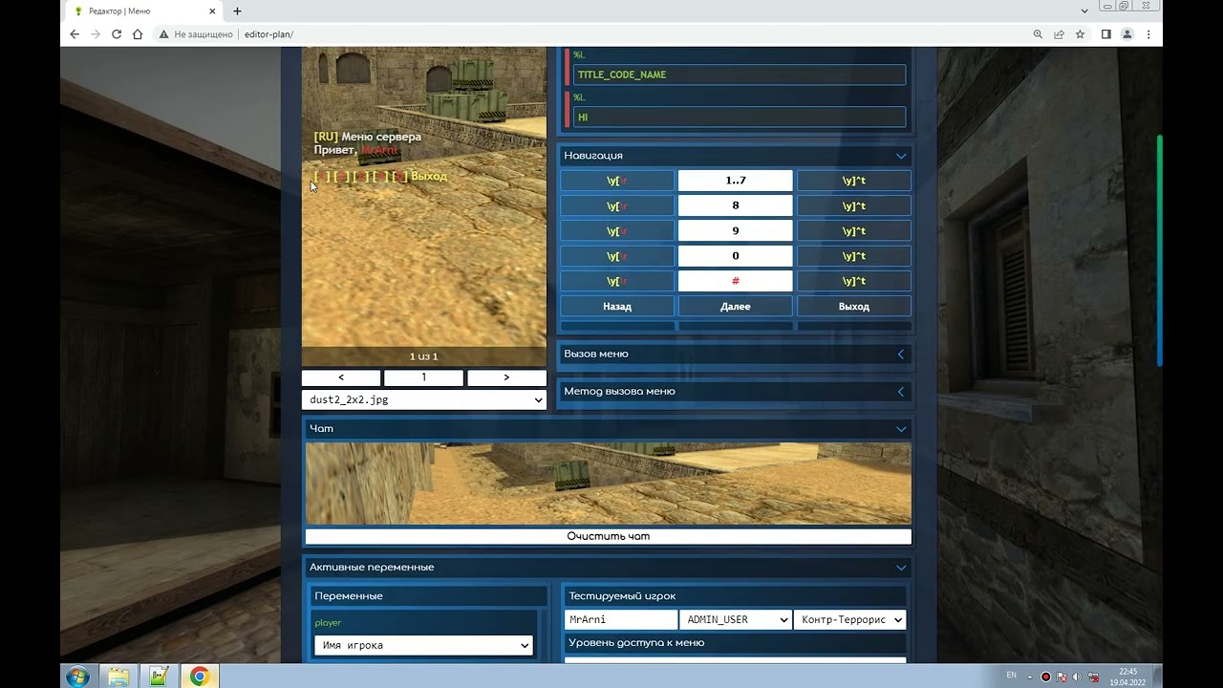
Task: Open a new browser tab with plus
Action: (x=237, y=11)
